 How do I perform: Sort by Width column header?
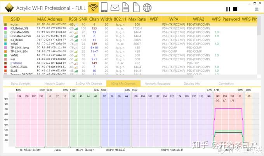[x=106, y=19]
